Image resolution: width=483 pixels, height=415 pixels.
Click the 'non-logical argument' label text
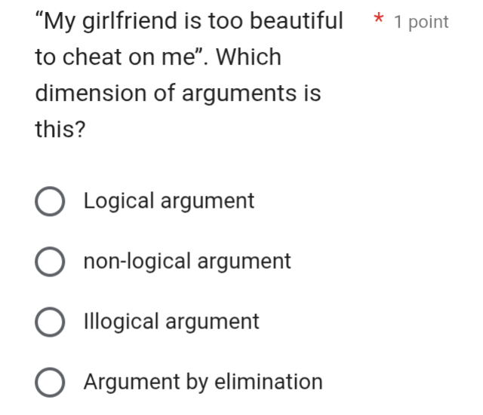[187, 261]
